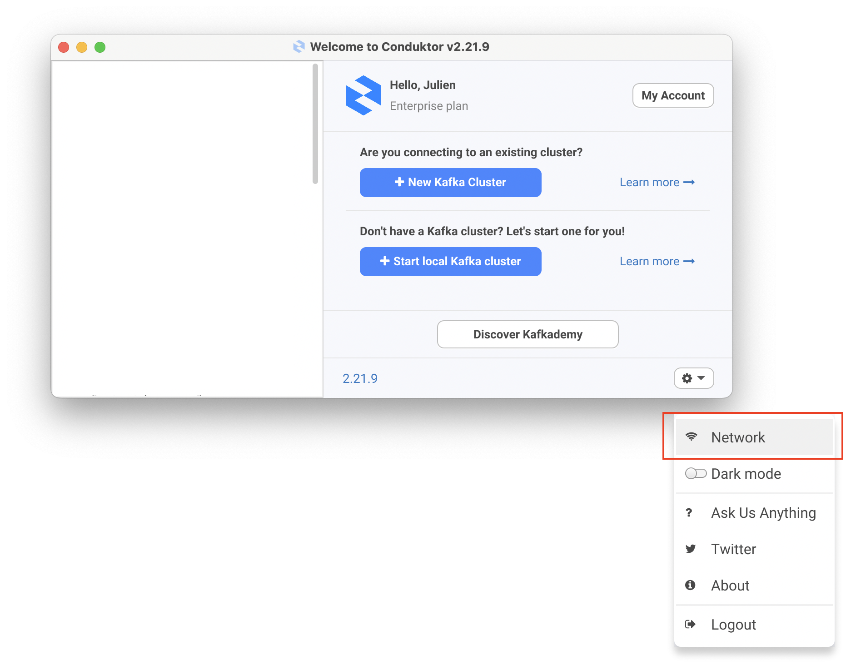Open Twitter from the menu

coord(754,549)
